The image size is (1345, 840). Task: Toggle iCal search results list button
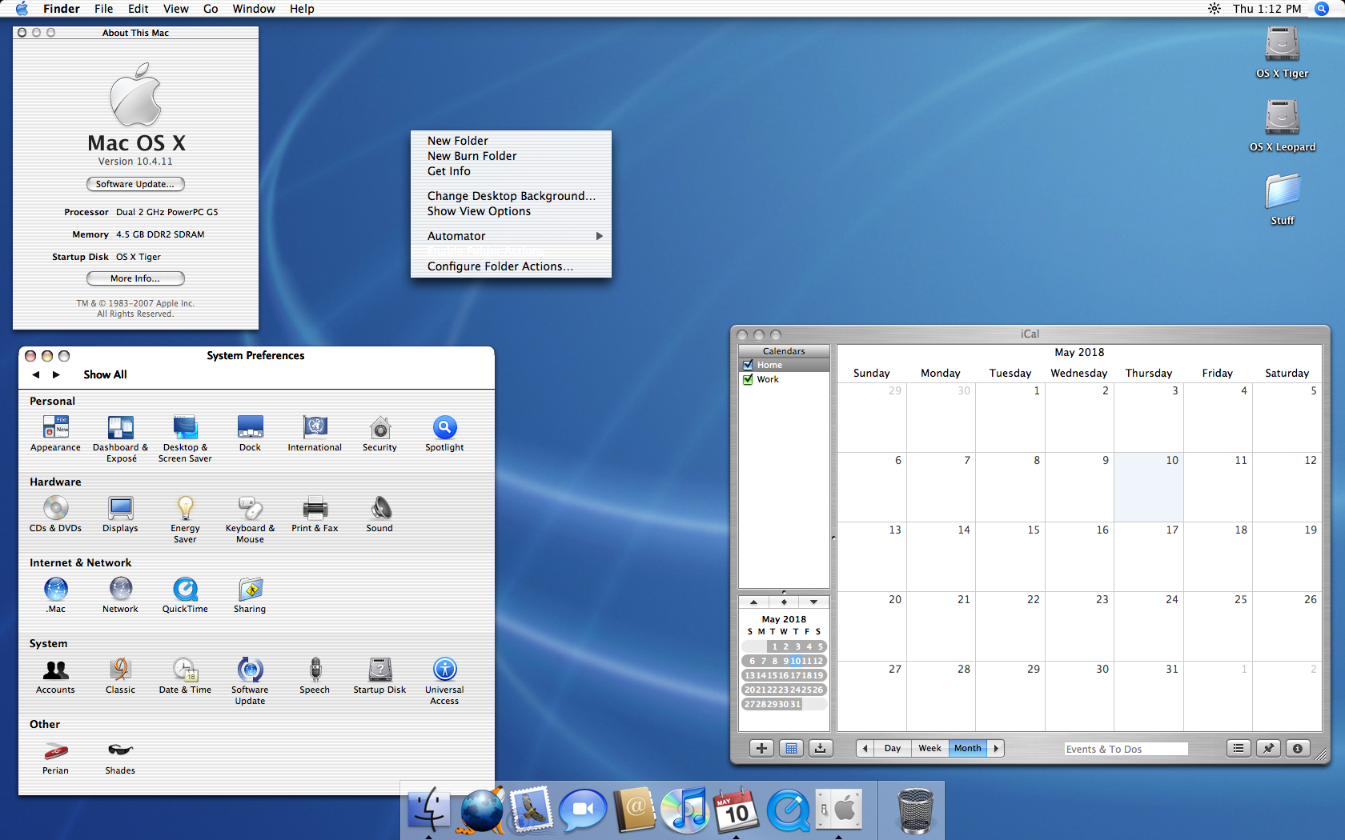click(1239, 749)
